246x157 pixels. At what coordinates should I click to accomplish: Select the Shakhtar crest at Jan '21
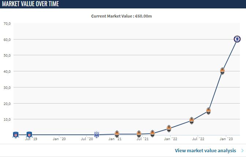(x=117, y=134)
